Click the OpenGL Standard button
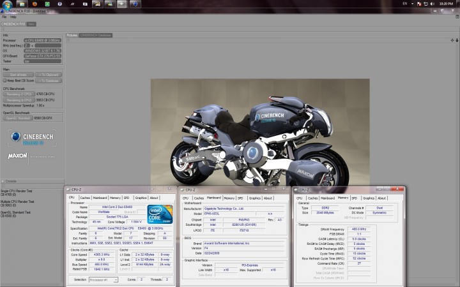 click(x=18, y=118)
